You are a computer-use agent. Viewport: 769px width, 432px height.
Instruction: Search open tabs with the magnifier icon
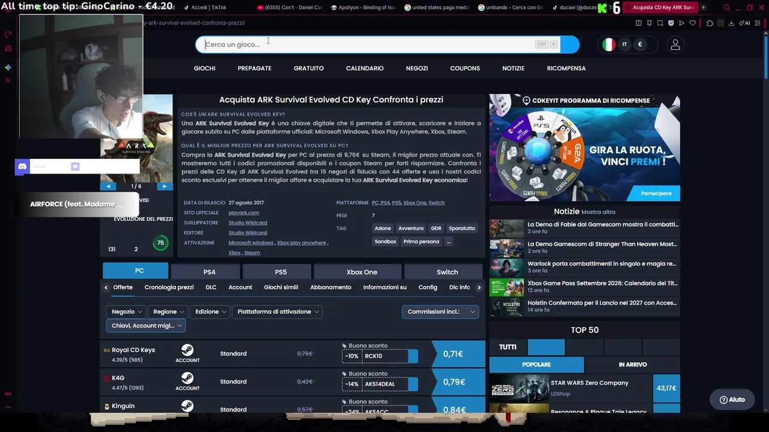[726, 7]
